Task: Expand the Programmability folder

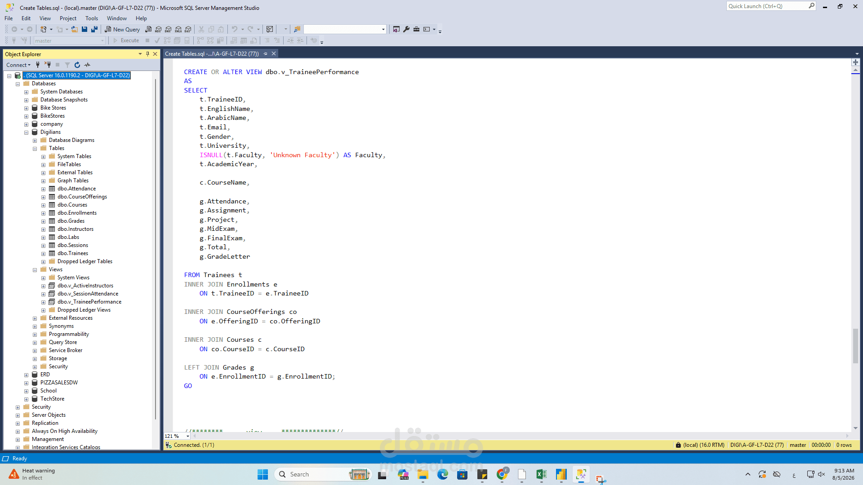Action: [x=35, y=334]
